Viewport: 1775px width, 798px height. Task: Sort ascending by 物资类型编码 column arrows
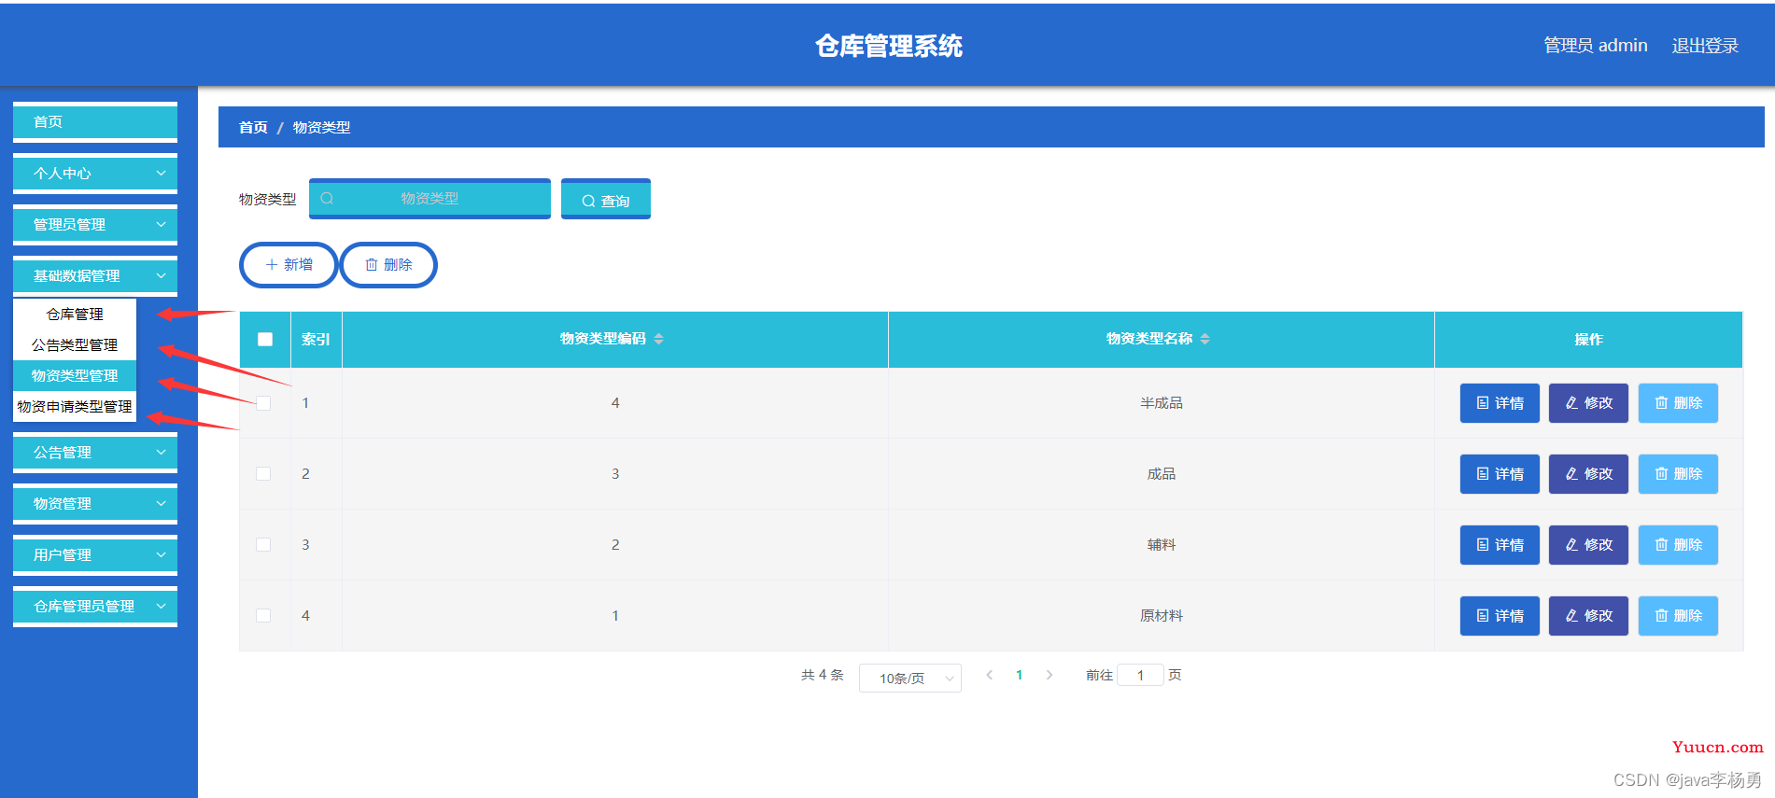[x=659, y=335]
